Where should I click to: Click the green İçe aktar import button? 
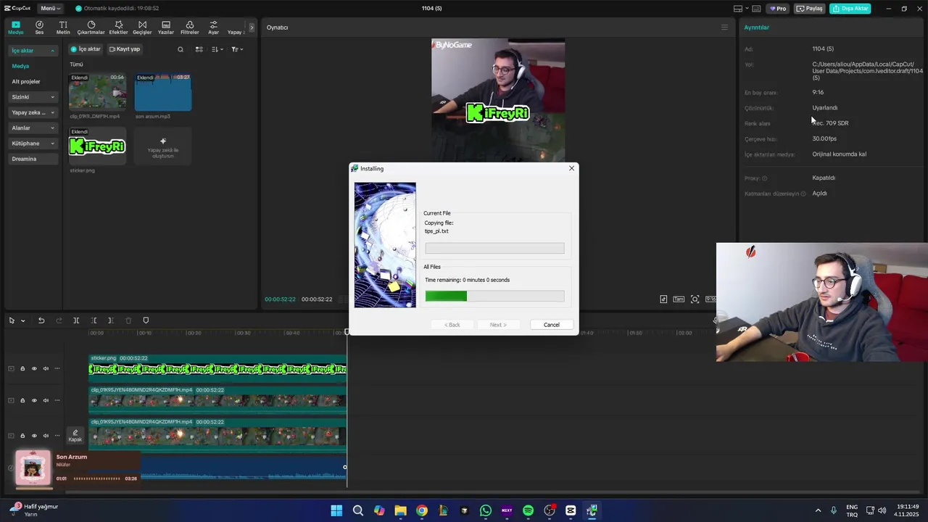coord(86,49)
